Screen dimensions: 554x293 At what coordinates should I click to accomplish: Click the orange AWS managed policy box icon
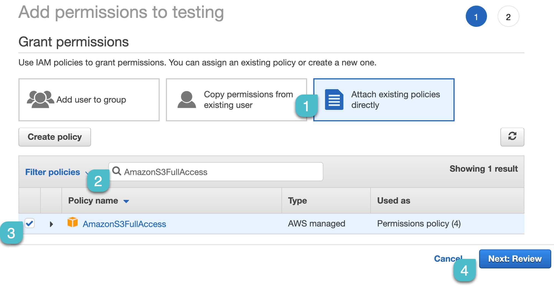click(73, 223)
